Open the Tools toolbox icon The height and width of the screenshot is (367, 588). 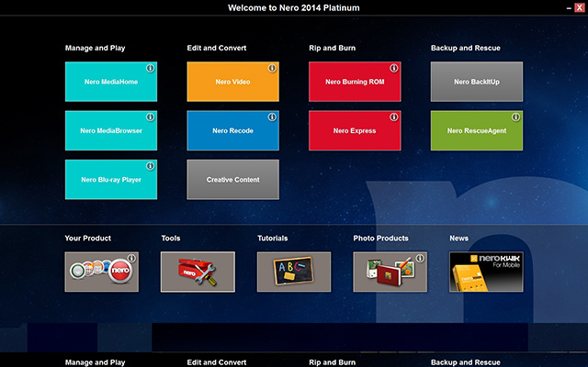point(198,272)
